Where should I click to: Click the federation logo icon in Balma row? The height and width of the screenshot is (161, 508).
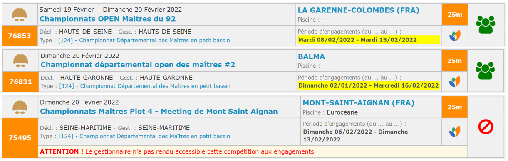coord(455,81)
